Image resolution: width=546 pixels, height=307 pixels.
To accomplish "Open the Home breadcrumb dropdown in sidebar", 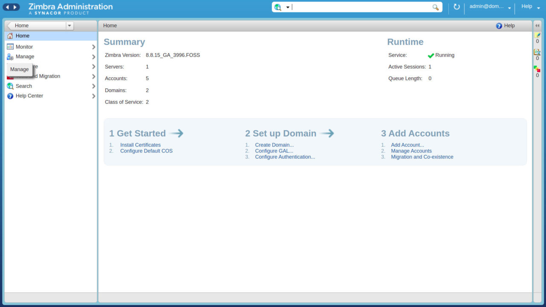I will point(70,25).
